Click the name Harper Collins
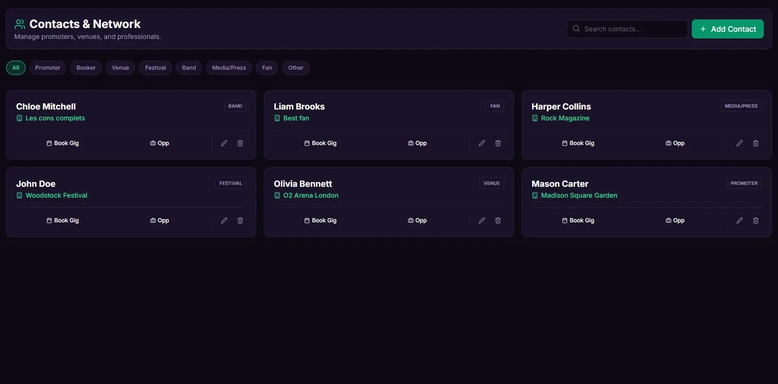The image size is (778, 384). (561, 107)
